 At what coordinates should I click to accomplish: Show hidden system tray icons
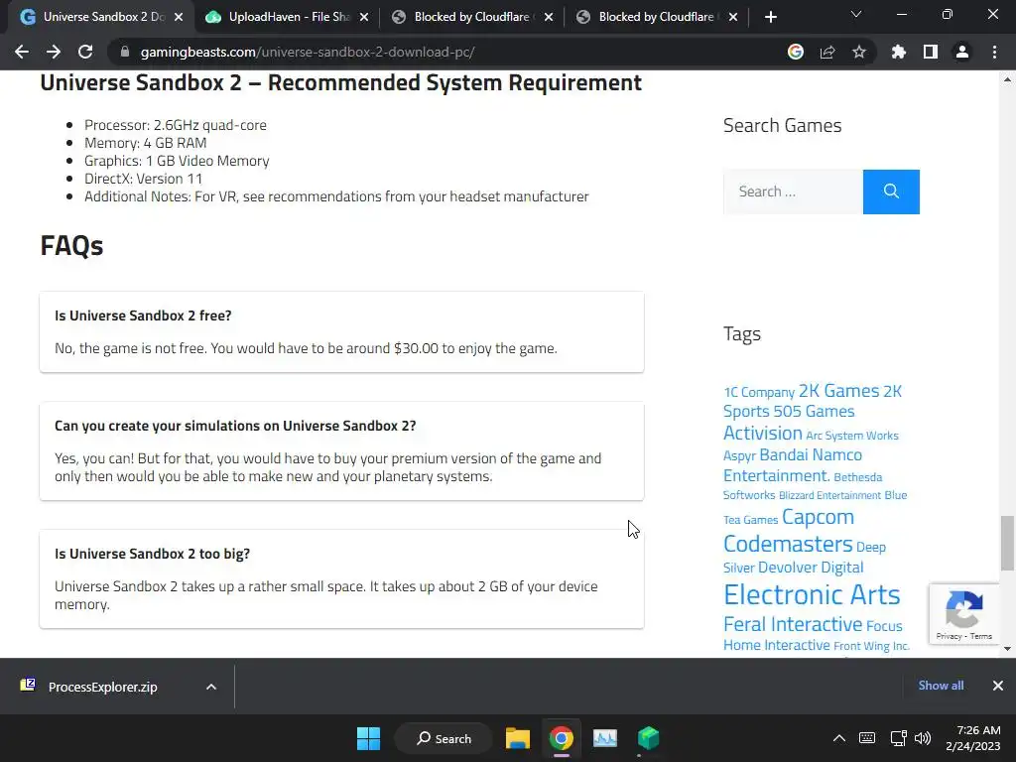pos(839,738)
